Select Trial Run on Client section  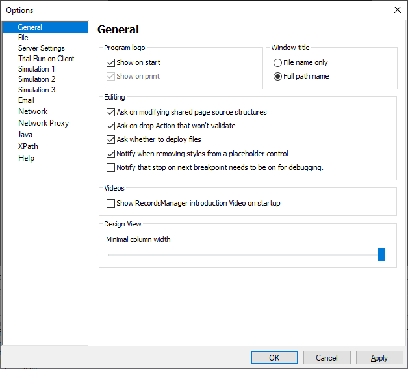tap(46, 59)
